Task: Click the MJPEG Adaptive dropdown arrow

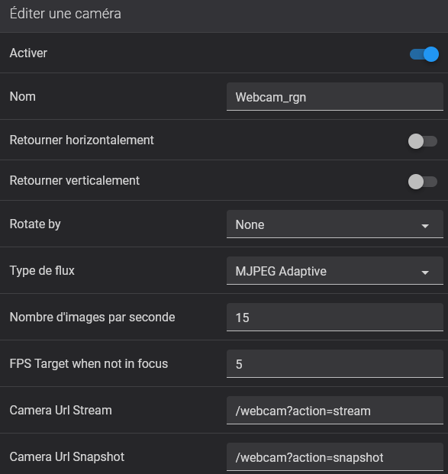Action: [x=425, y=272]
